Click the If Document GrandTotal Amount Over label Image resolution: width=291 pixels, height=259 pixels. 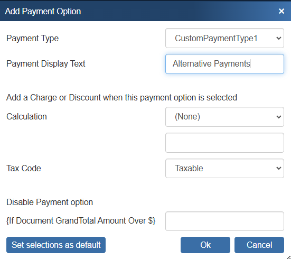[x=81, y=221]
